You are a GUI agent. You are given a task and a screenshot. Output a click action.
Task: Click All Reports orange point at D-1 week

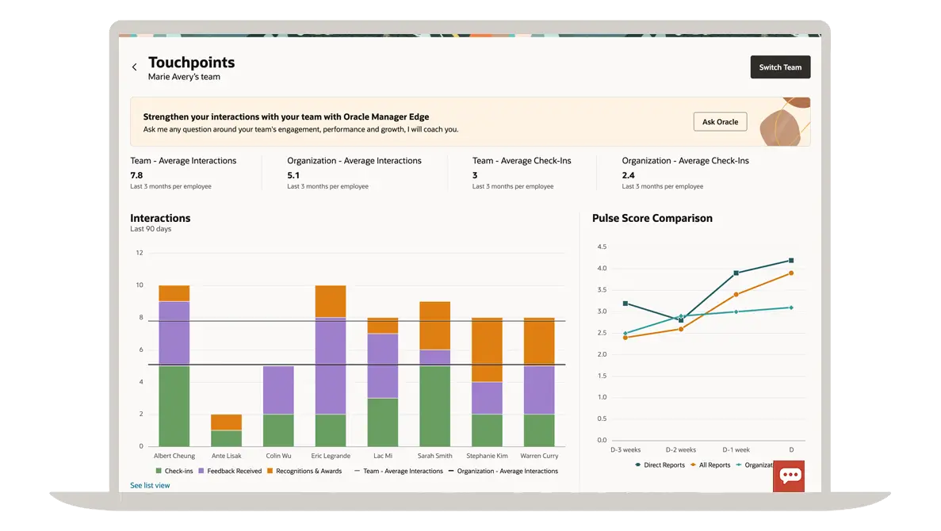pos(736,295)
